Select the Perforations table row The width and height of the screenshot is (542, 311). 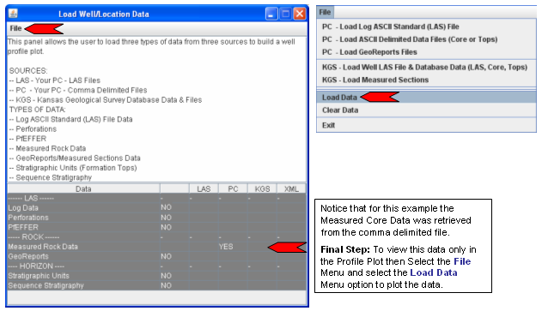pyautogui.click(x=156, y=218)
